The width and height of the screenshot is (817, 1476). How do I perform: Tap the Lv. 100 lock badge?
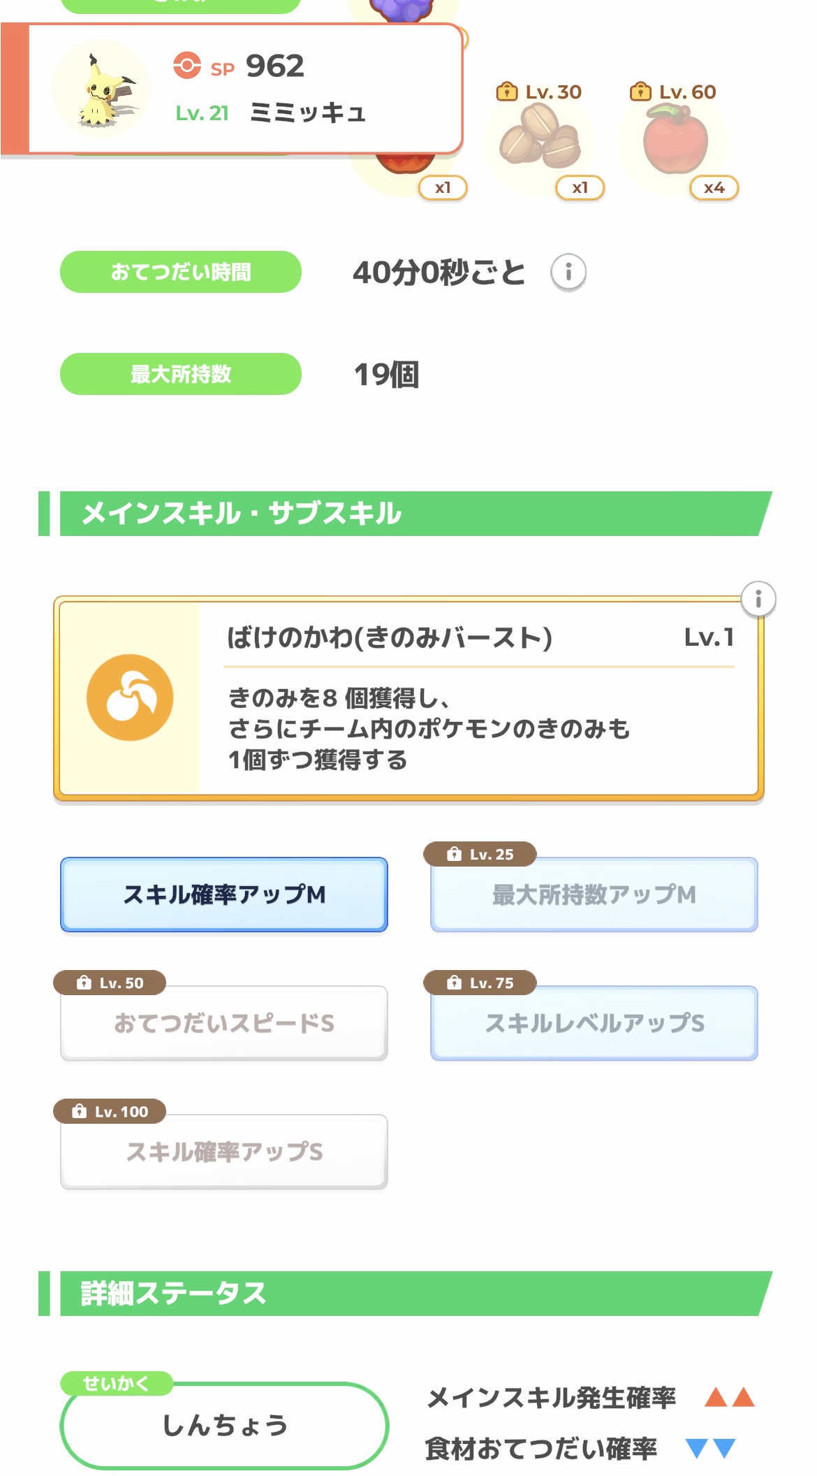(x=110, y=1111)
